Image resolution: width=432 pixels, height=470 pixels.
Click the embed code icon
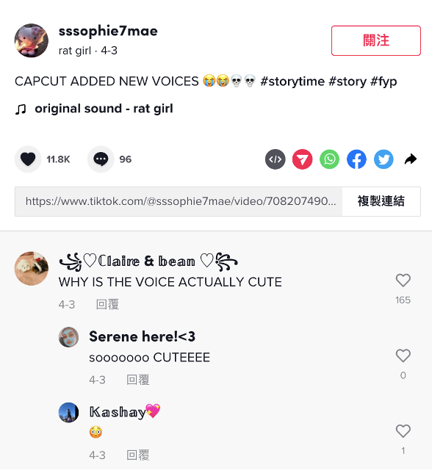[276, 159]
